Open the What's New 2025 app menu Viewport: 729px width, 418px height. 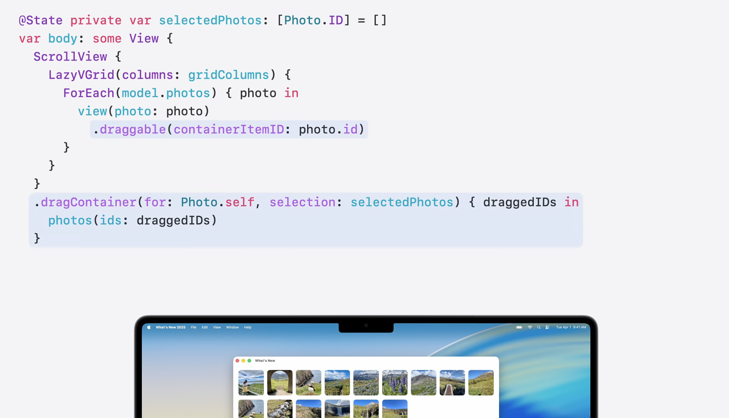171,327
